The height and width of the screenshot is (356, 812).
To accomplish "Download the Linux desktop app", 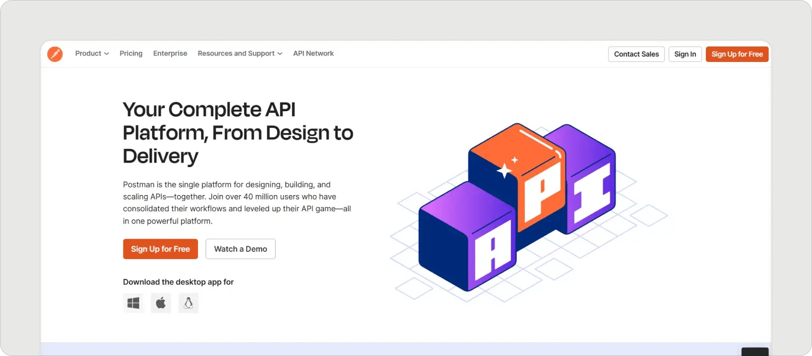I will coord(188,303).
